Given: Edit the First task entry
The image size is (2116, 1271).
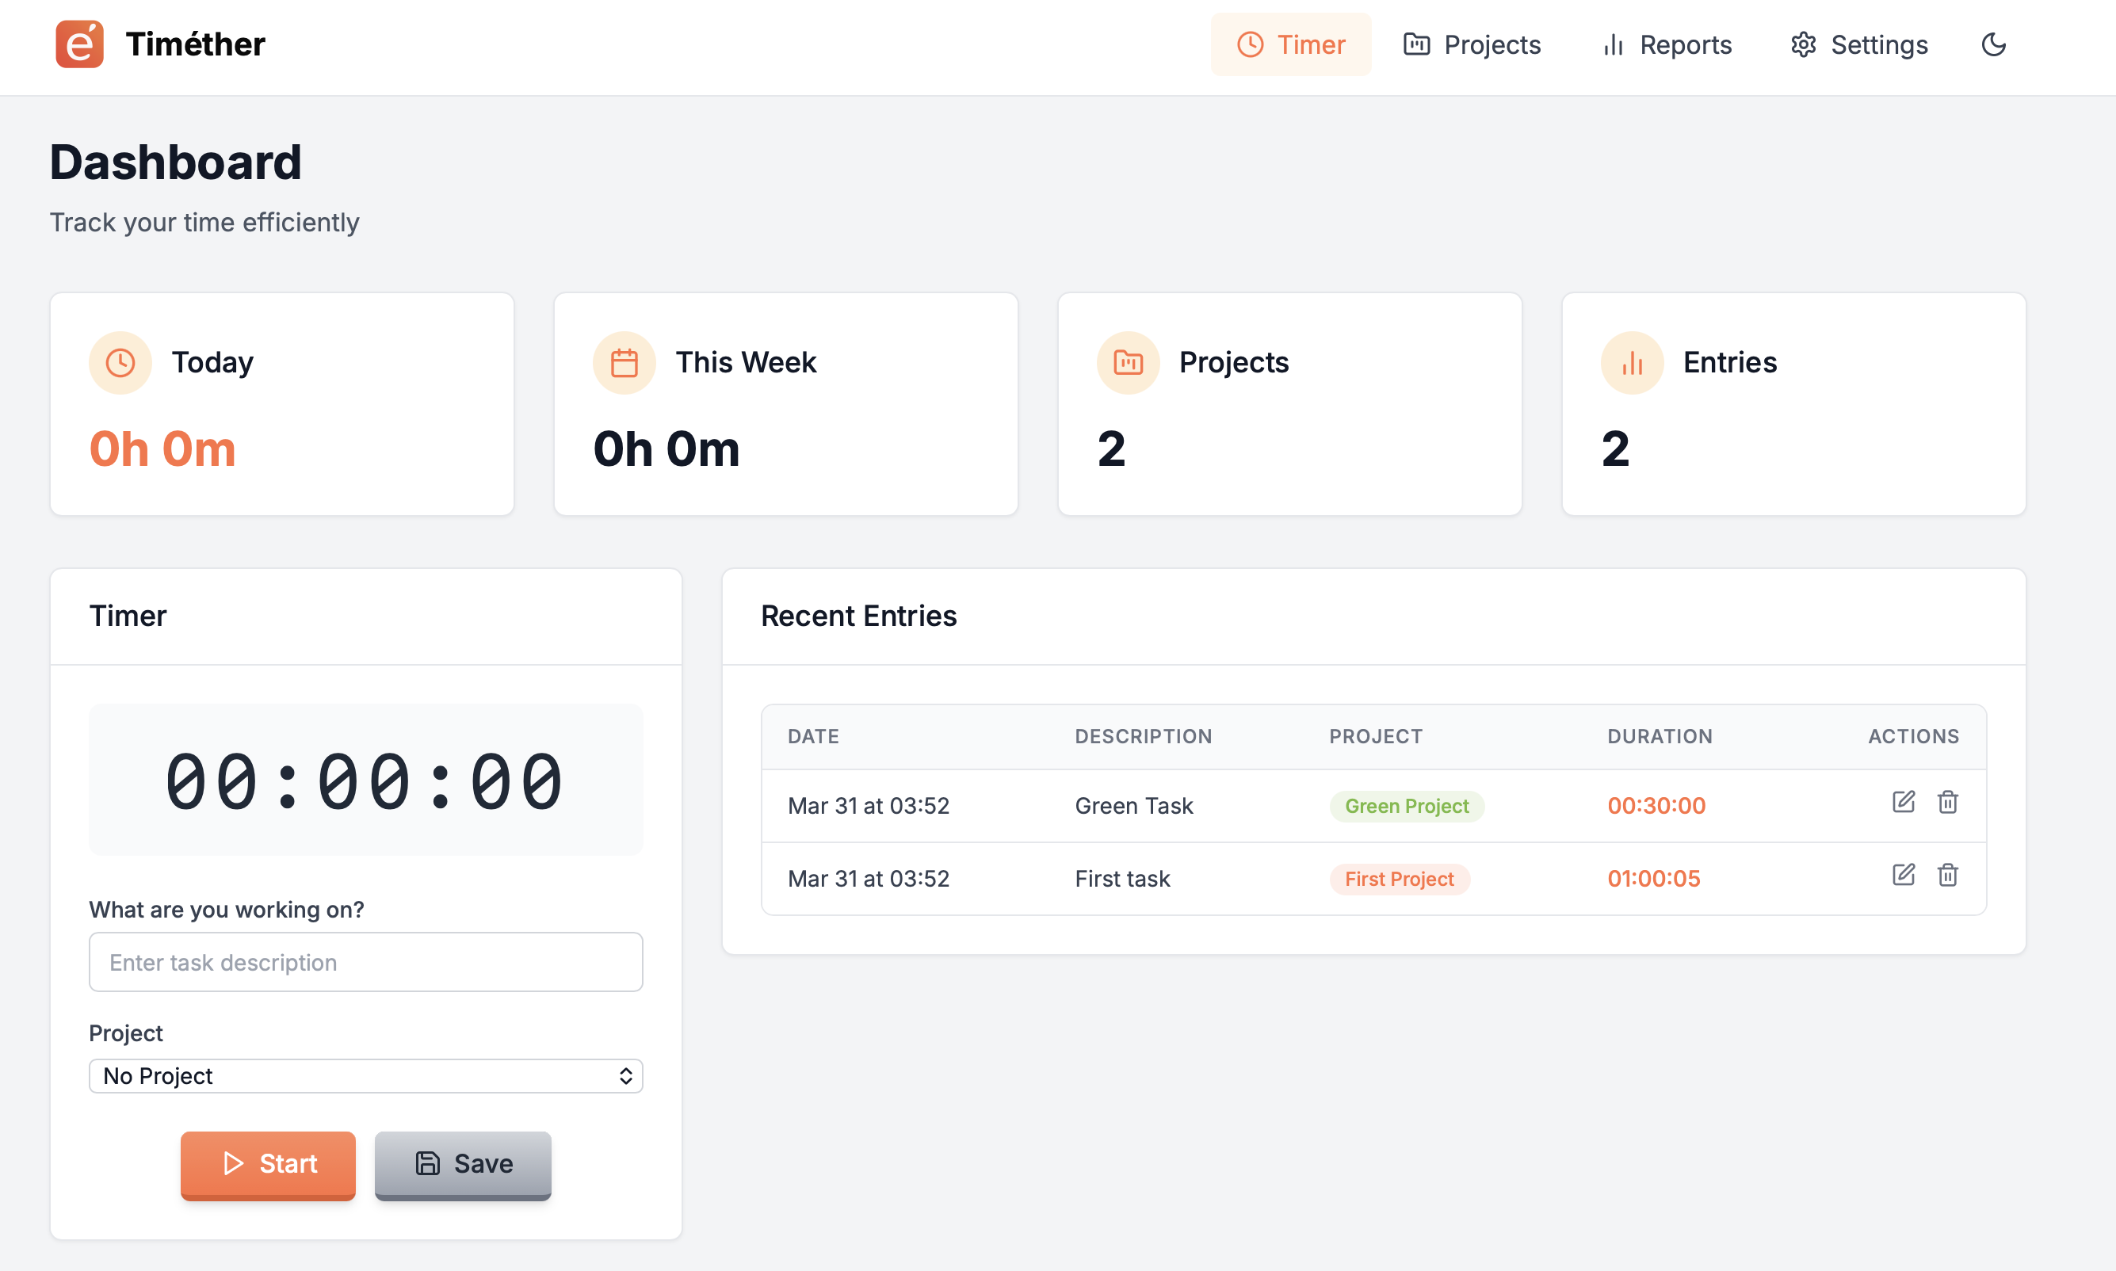Looking at the screenshot, I should (x=1903, y=875).
